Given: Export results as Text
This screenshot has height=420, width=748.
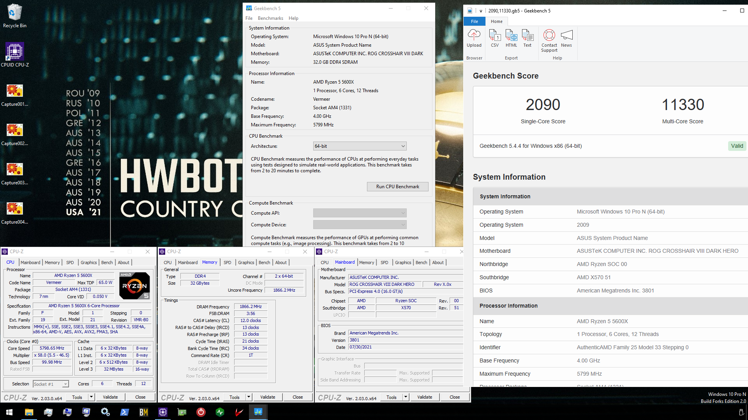Looking at the screenshot, I should point(527,38).
